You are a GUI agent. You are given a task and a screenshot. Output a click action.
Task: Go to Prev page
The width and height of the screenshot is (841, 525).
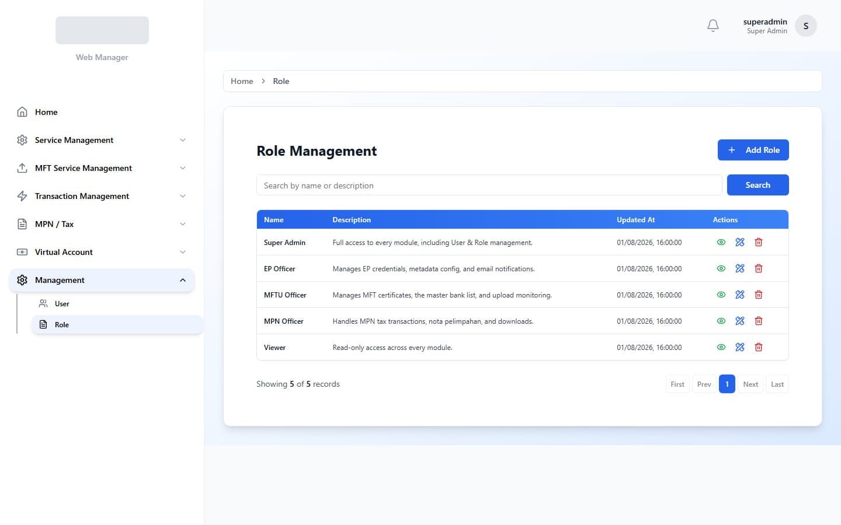pos(704,384)
